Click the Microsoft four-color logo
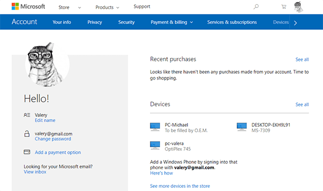Screen dimensions: 323x191 15,6
